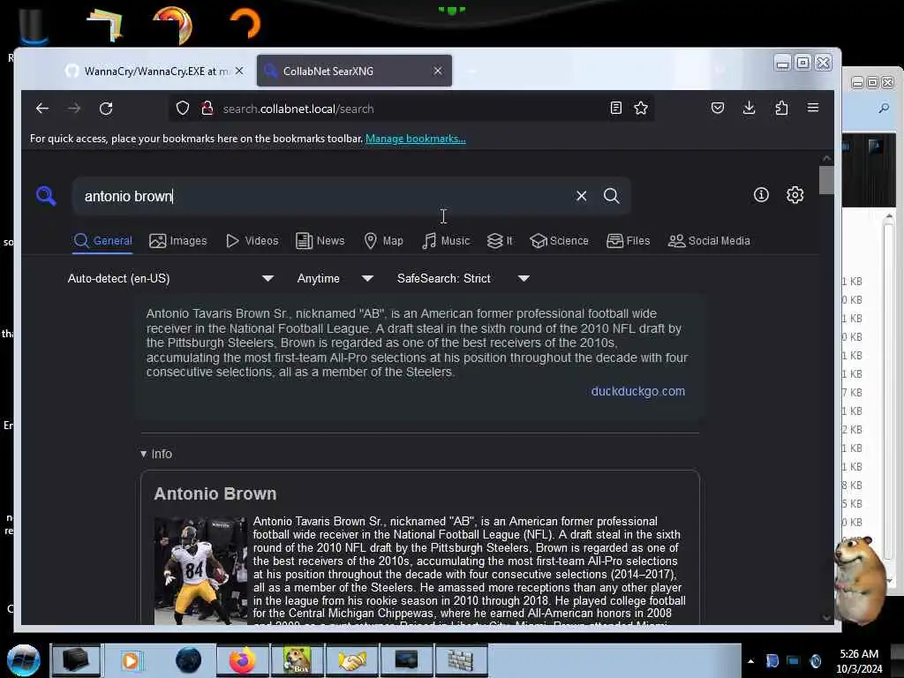This screenshot has width=904, height=678.
Task: Open the Pocket save icon
Action: 718,108
